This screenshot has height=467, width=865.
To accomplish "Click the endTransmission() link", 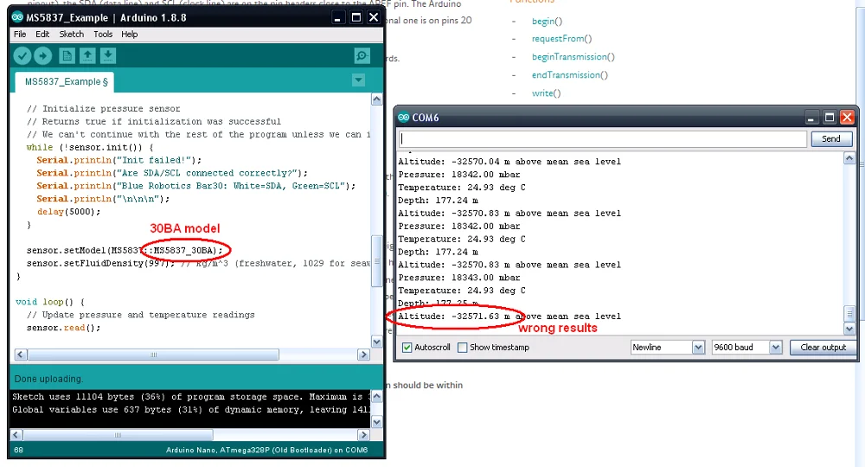I will (569, 75).
